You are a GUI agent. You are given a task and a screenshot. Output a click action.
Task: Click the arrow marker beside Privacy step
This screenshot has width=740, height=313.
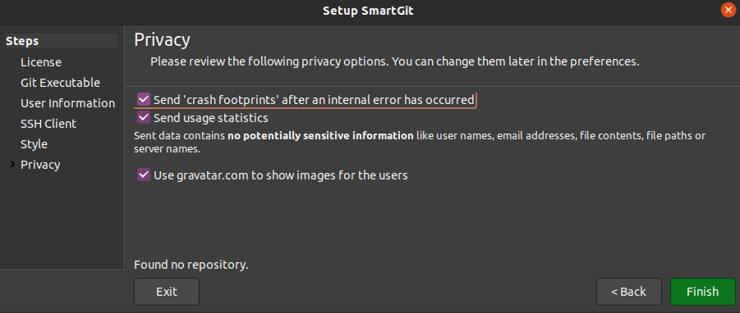13,164
